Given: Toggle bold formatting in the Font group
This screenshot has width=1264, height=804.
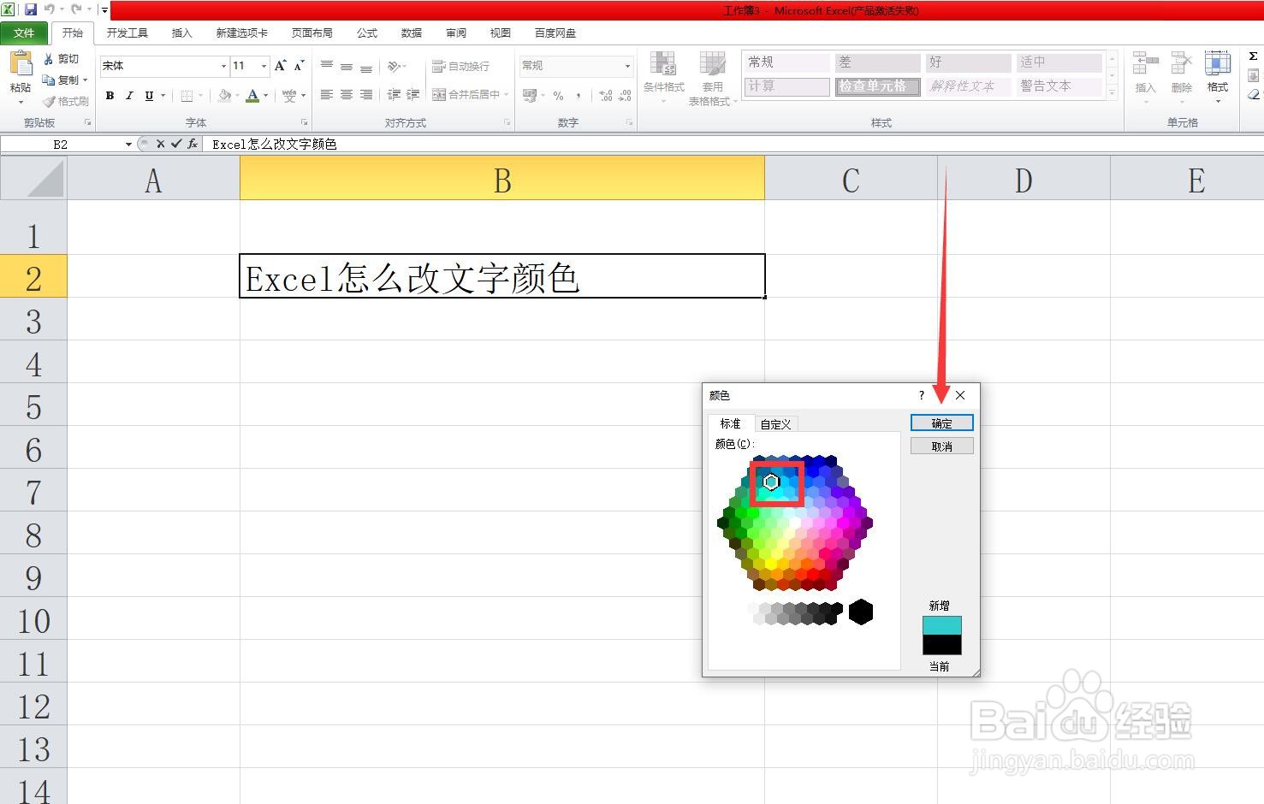Looking at the screenshot, I should (110, 95).
